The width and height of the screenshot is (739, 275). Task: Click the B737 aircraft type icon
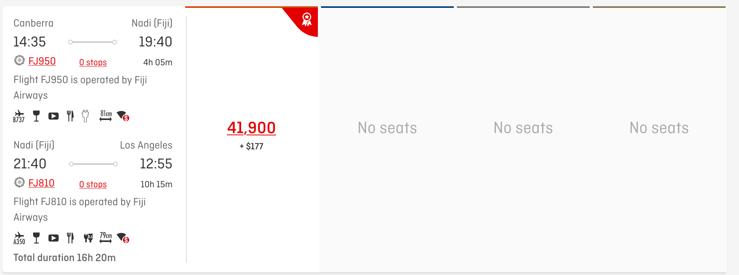pos(19,116)
